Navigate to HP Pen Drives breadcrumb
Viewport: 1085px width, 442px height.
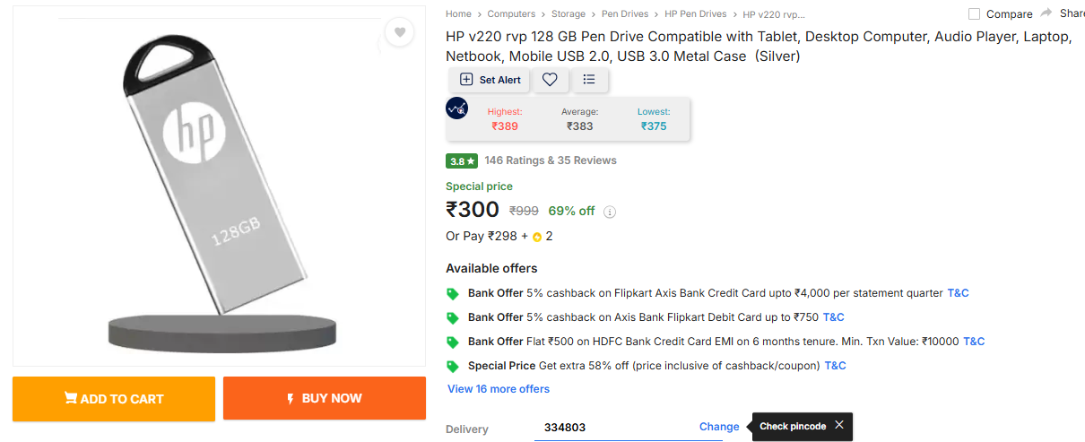[x=696, y=14]
